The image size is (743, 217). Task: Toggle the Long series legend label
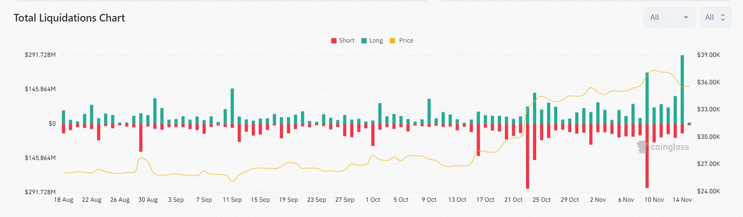pyautogui.click(x=376, y=40)
